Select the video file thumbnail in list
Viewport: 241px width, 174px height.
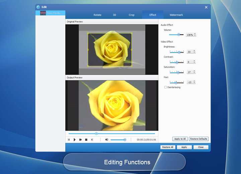click(43, 13)
